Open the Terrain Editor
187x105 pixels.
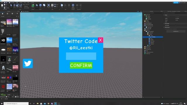[x=33, y=6]
